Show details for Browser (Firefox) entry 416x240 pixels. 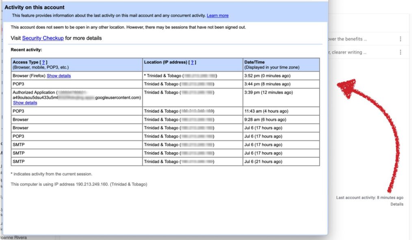58,76
